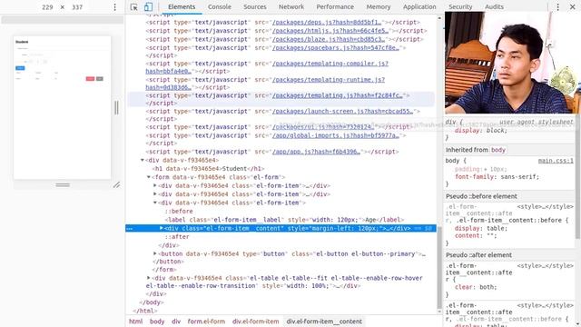The width and height of the screenshot is (581, 327).
Task: Open the global-imports.js script link
Action: click(336, 135)
